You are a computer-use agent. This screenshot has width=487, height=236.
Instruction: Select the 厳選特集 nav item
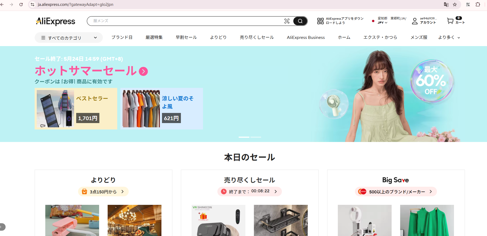(x=154, y=37)
